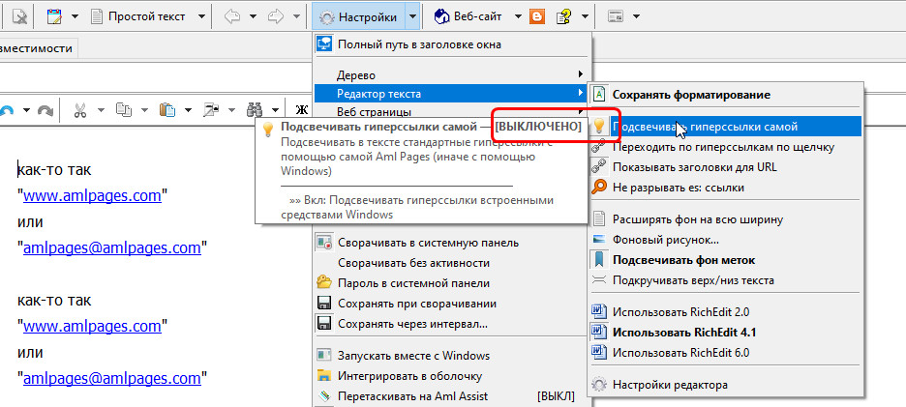Screen dimensions: 906x407
Task: Expand the binoculars find dropdown arrow
Action: (276, 109)
